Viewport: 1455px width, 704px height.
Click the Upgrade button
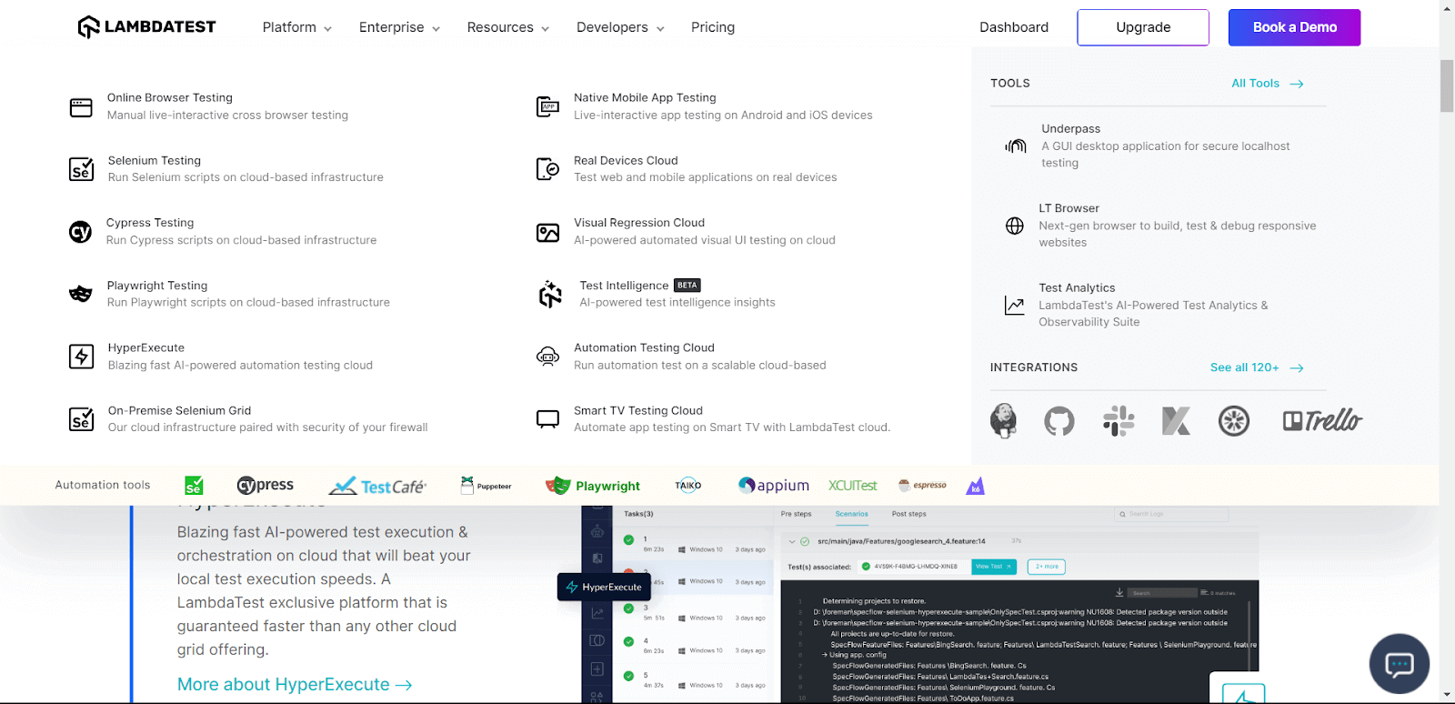1143,27
